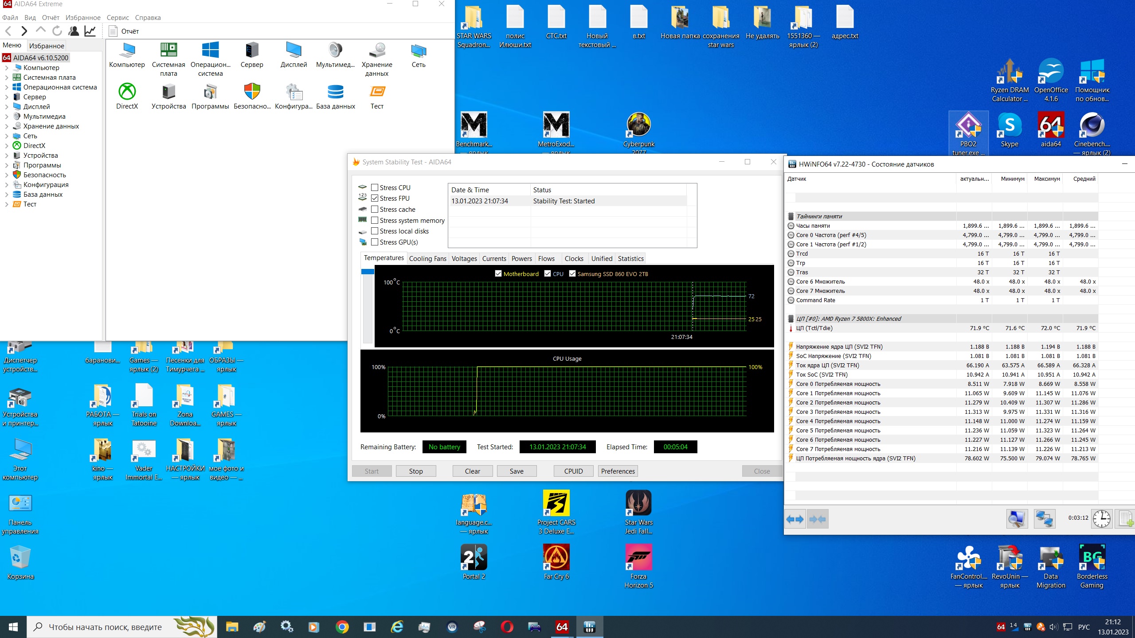1135x638 pixels.
Task: Switch to Voltages tab
Action: (464, 258)
